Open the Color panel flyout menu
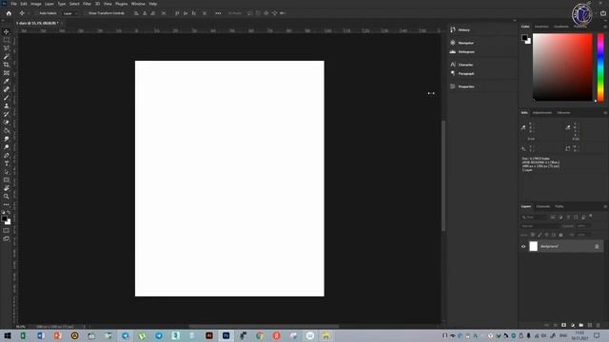This screenshot has height=342, width=609. 605,27
